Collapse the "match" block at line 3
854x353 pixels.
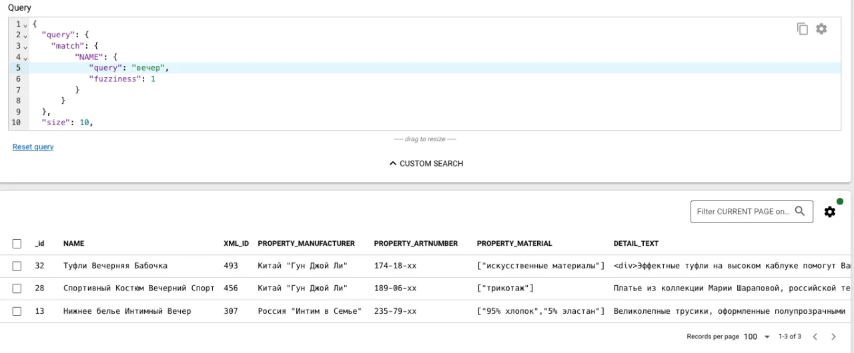[25, 47]
